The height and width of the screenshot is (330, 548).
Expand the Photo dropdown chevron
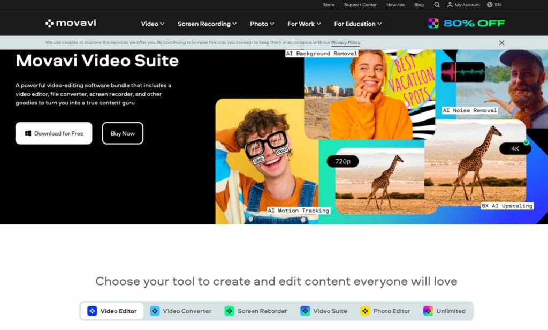(x=272, y=24)
